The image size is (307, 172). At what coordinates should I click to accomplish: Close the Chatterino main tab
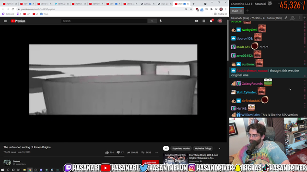click(241, 11)
